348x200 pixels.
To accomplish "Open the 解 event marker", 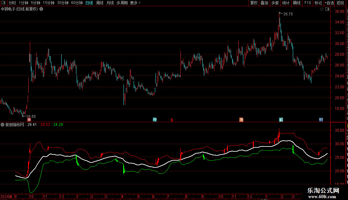I will click(281, 120).
